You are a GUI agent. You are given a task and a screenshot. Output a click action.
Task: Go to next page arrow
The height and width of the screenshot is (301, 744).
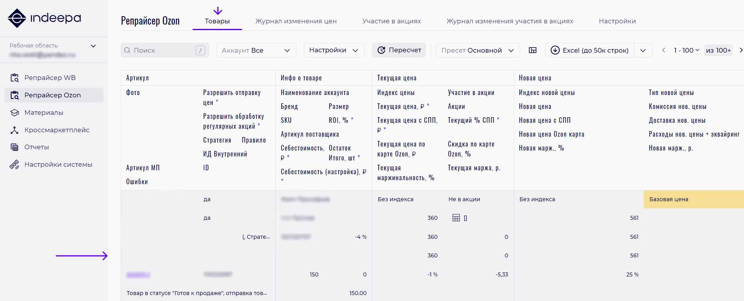tap(740, 50)
